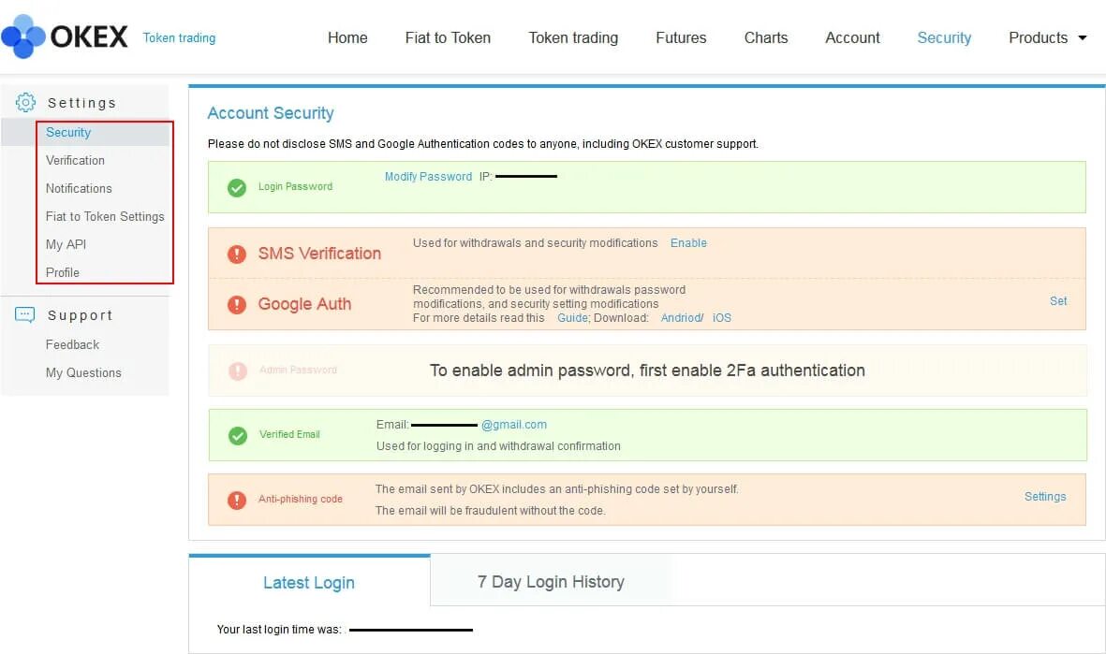Click the green check beside Verified Email
The height and width of the screenshot is (654, 1106).
coord(238,435)
